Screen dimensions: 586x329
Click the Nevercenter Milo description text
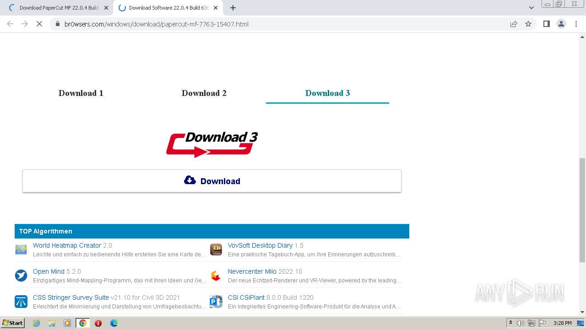tap(315, 281)
